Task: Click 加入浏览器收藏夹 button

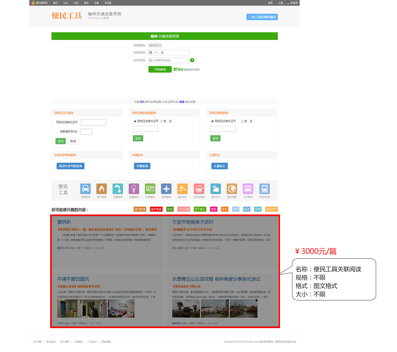Action: click(262, 17)
